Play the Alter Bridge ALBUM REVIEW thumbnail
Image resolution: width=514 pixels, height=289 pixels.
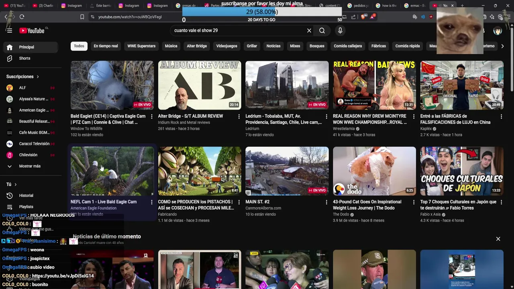[200, 85]
